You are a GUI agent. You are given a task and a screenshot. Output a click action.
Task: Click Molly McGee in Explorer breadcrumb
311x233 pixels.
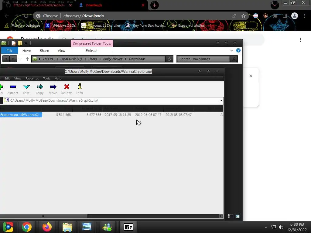coord(113,59)
